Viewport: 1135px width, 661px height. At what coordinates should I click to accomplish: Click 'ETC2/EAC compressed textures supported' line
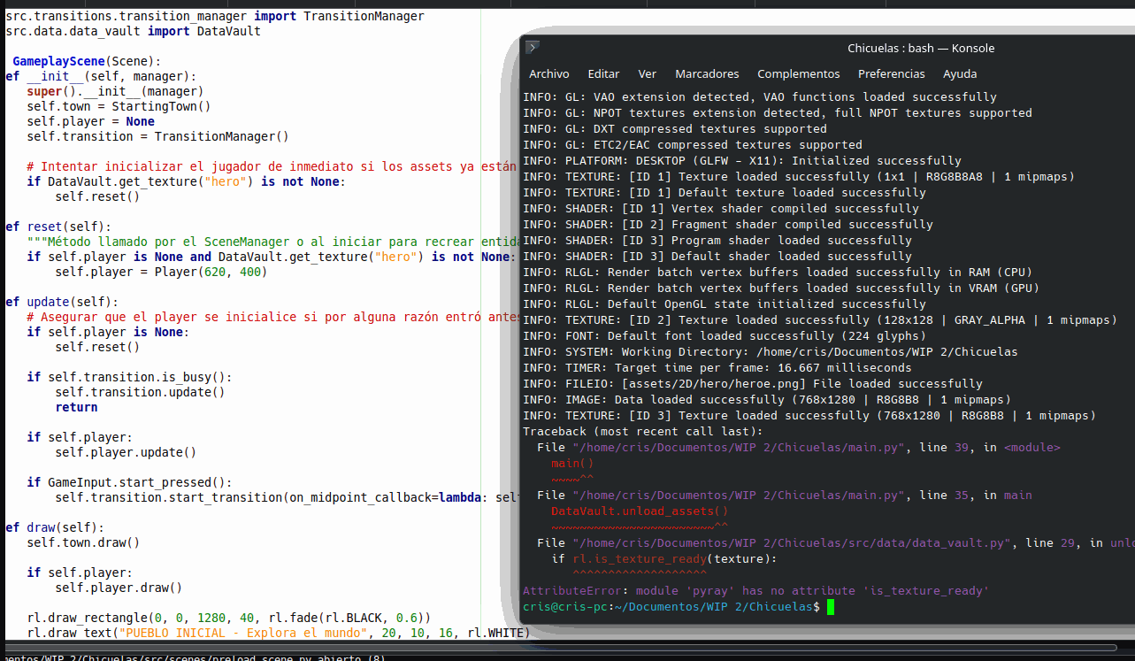click(693, 145)
